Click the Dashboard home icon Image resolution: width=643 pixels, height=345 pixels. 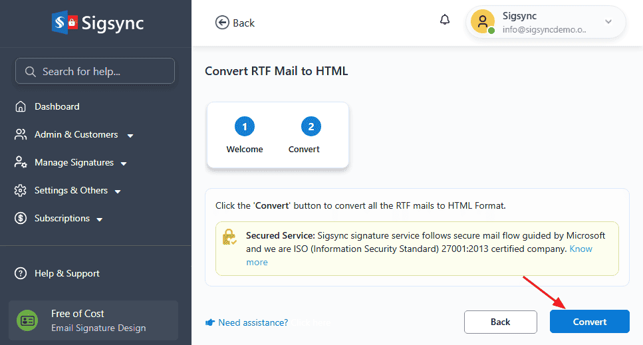tap(21, 107)
